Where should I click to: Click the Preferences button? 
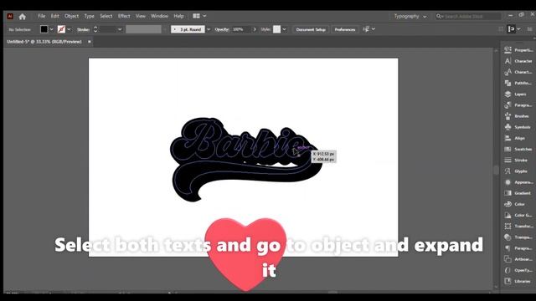[x=345, y=30]
